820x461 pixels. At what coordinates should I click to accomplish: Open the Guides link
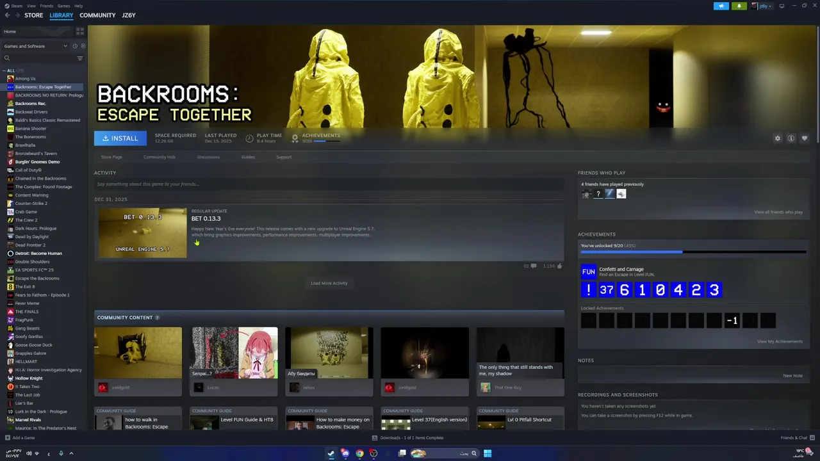point(248,157)
